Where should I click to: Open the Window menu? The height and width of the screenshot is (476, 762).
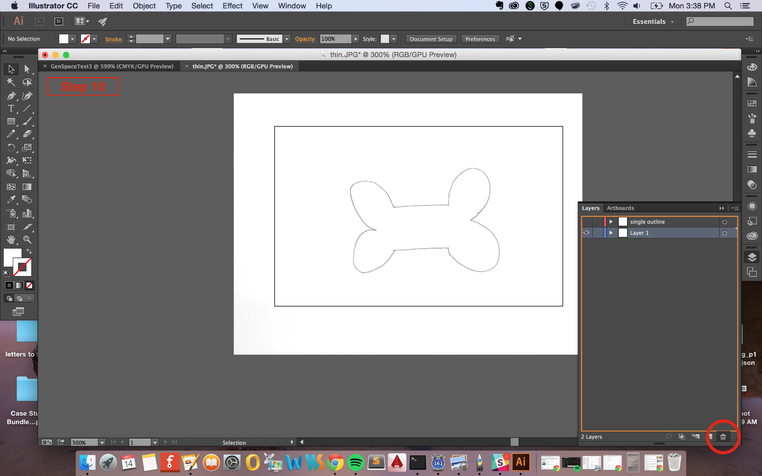[x=291, y=6]
